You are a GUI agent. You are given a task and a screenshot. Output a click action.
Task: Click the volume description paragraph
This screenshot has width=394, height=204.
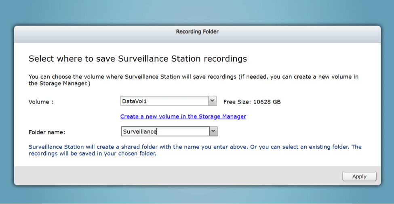point(194,80)
